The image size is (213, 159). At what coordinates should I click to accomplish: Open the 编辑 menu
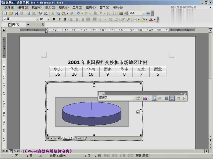click(x=23, y=7)
